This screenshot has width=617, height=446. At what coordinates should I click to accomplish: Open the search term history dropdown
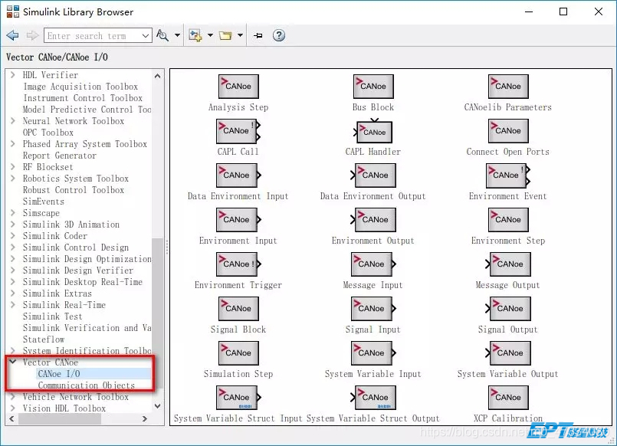tap(146, 36)
